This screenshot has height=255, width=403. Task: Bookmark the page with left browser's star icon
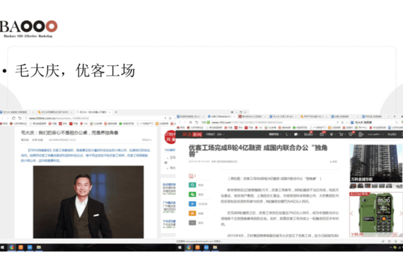point(170,118)
